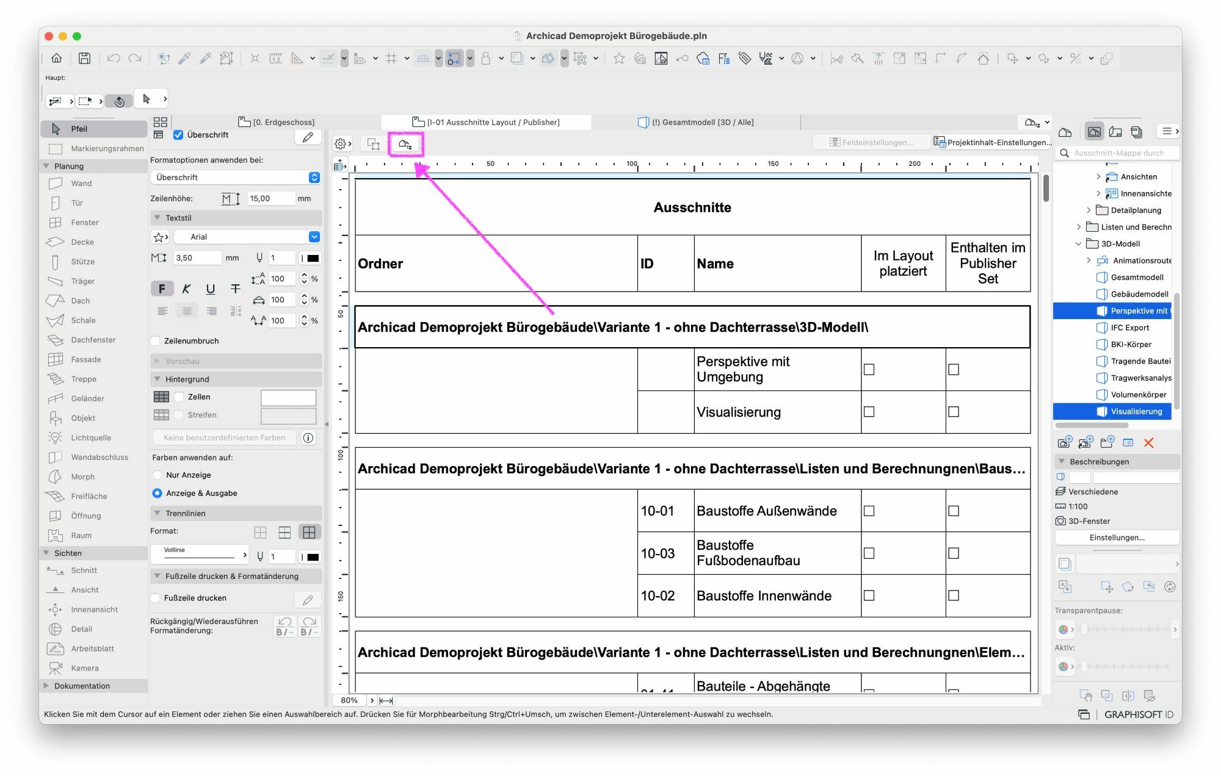
Task: Open schedule settings gear icon
Action: click(x=342, y=144)
